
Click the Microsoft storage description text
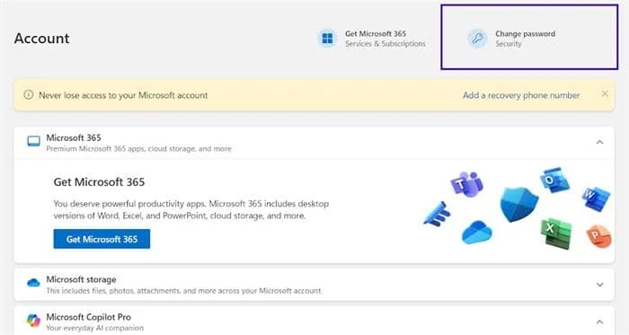click(184, 290)
